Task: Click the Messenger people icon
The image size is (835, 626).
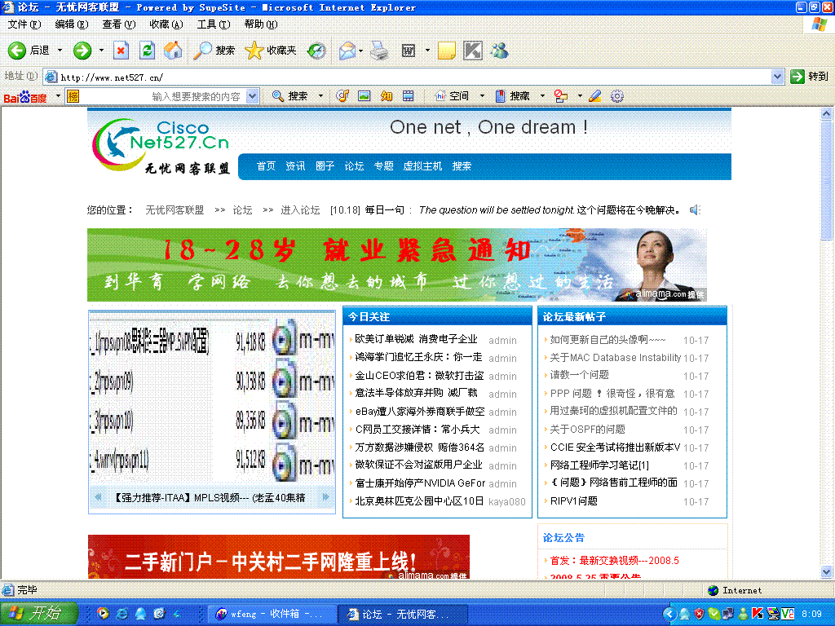Action: [500, 51]
